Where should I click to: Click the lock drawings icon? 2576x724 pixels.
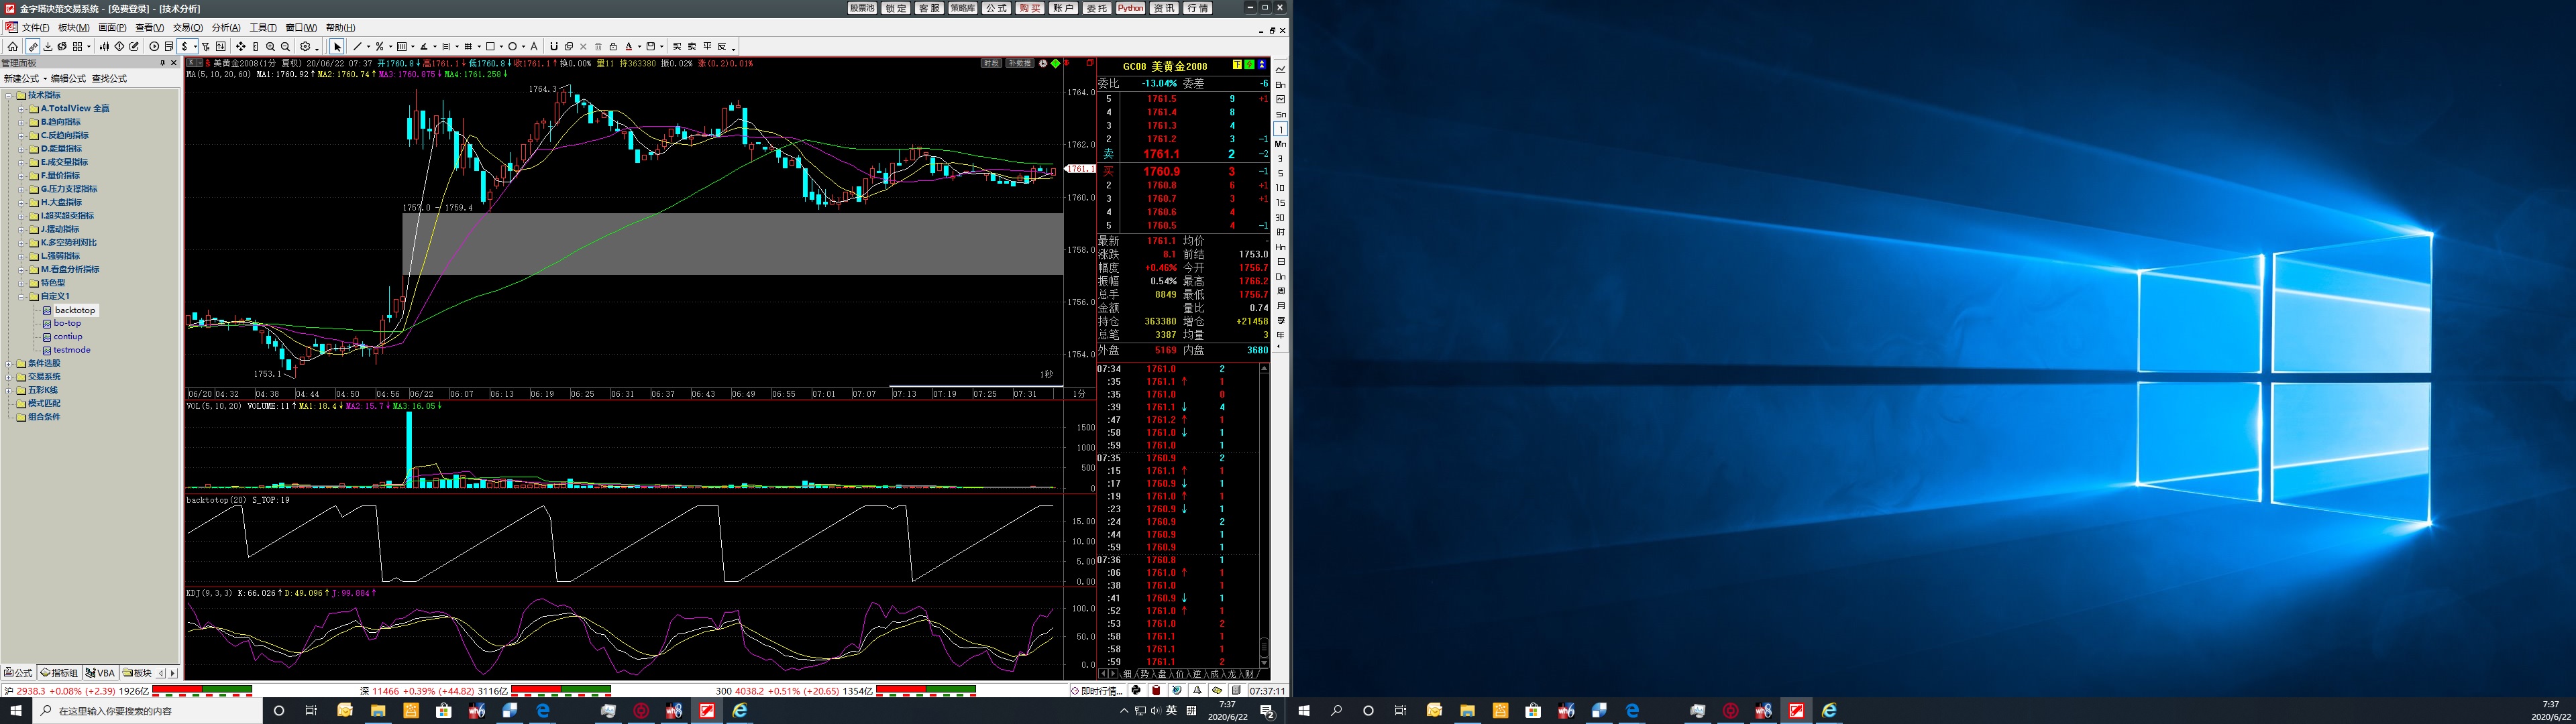(613, 46)
